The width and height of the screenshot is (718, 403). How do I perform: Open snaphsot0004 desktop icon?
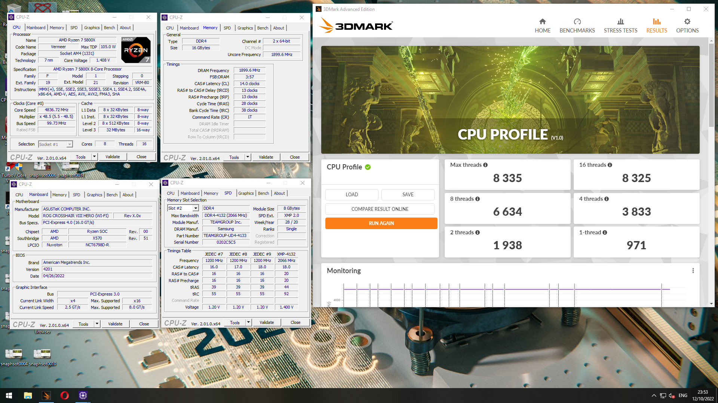(x=14, y=357)
